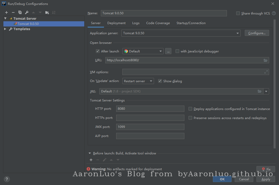Click the Fix warning button
The image size is (279, 185).
pos(266,169)
